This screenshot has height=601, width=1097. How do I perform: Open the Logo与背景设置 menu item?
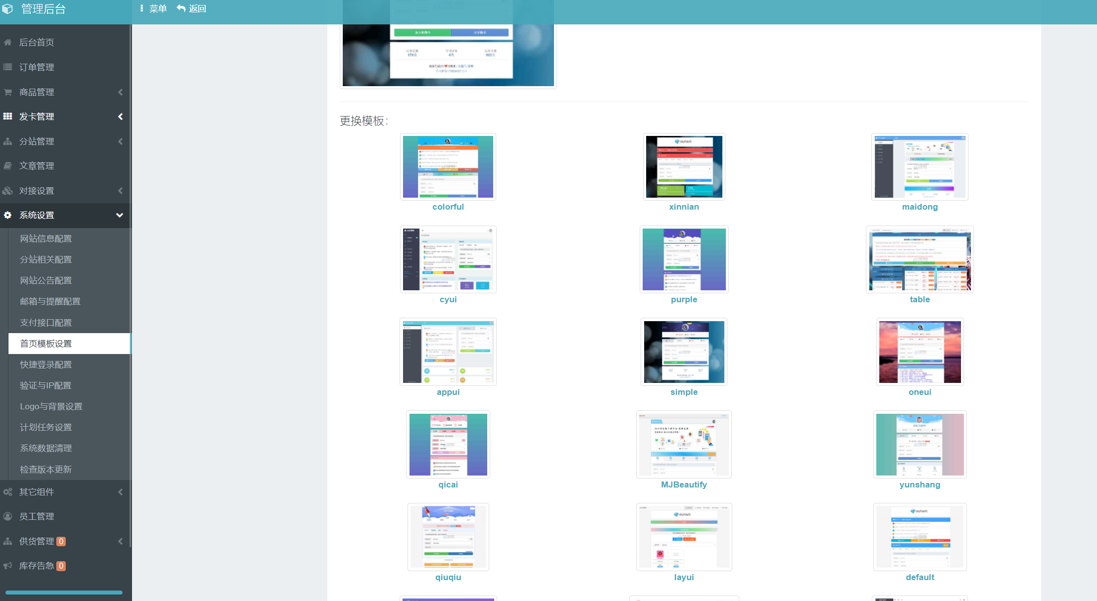51,406
